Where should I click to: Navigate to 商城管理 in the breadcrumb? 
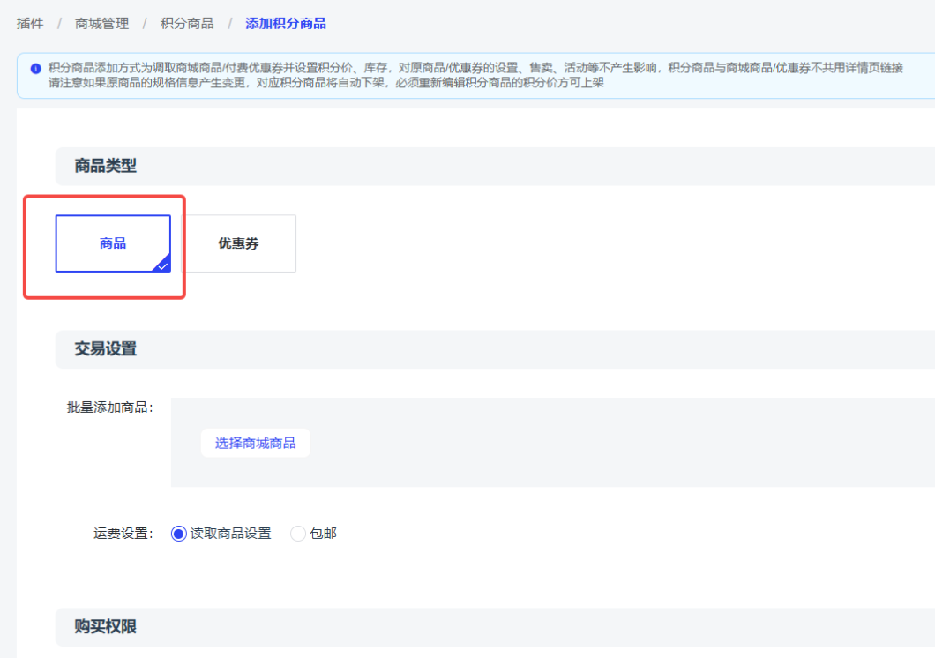click(101, 24)
